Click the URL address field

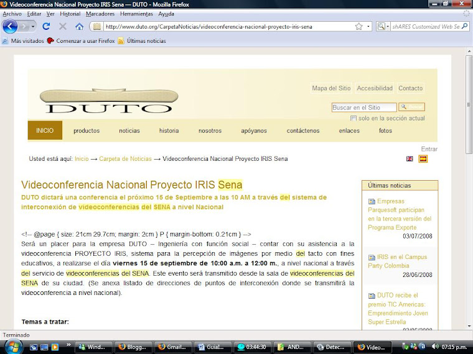point(228,27)
